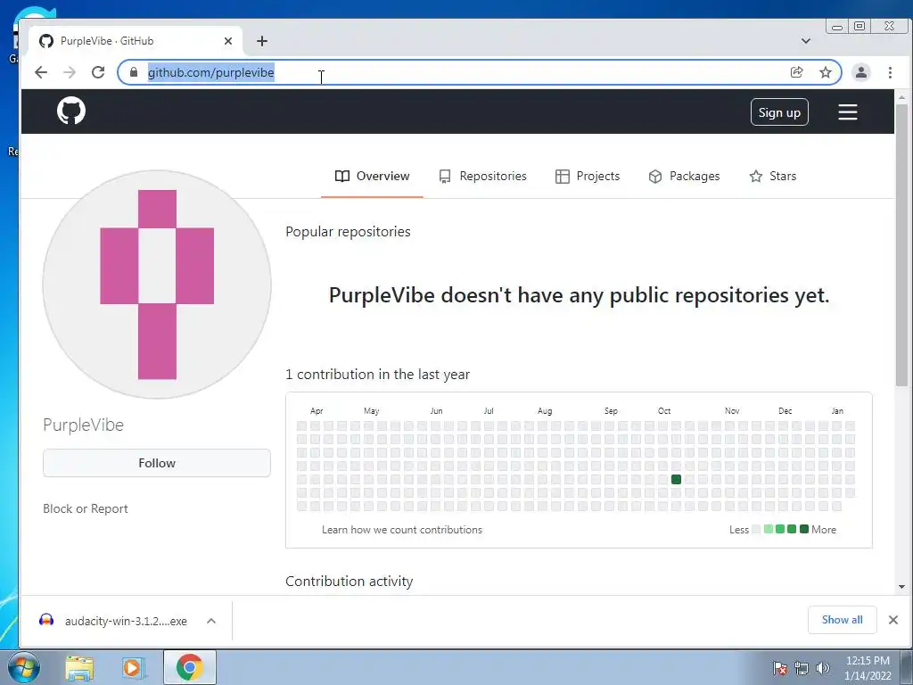This screenshot has width=913, height=685.
Task: Open the Stars tab
Action: [773, 176]
